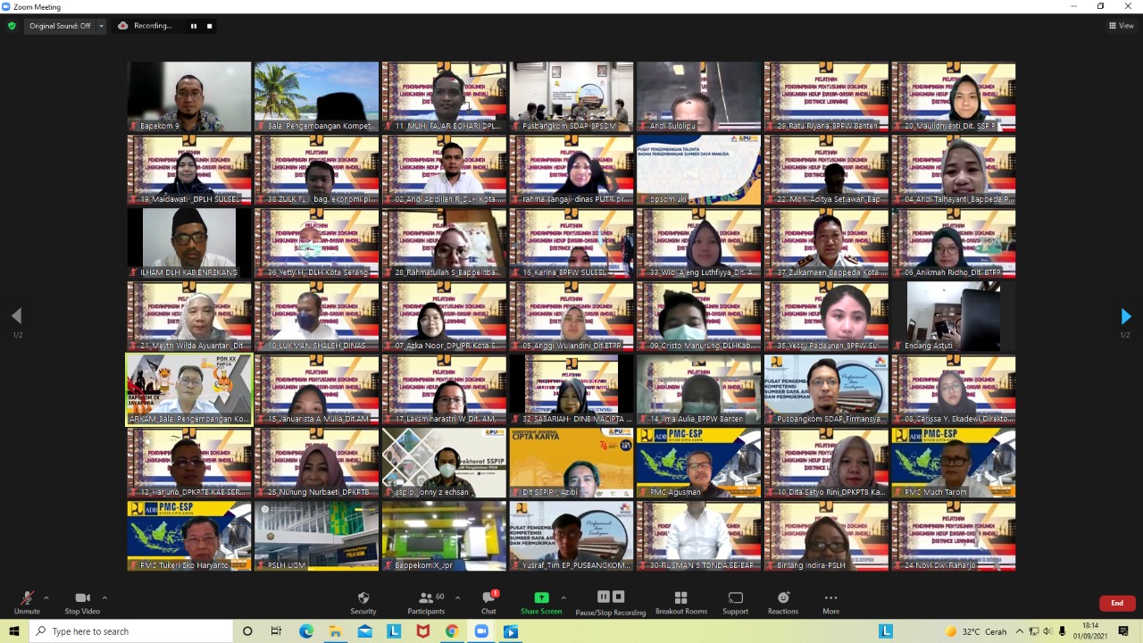Select PSLH UGM video tile
This screenshot has width=1143, height=643.
point(317,536)
